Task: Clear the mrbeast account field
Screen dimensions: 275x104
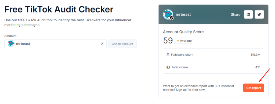Action: [x=102, y=43]
